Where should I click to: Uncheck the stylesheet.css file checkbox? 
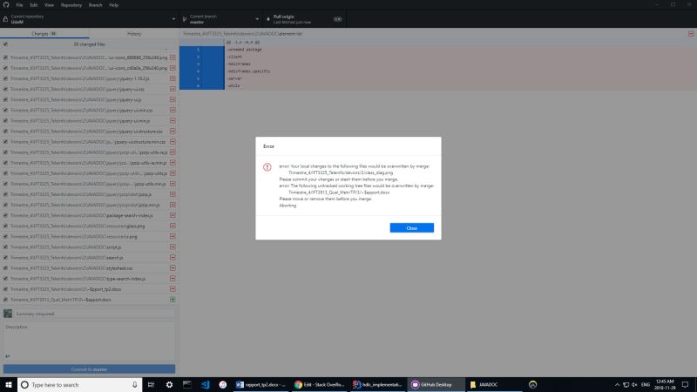coord(5,268)
